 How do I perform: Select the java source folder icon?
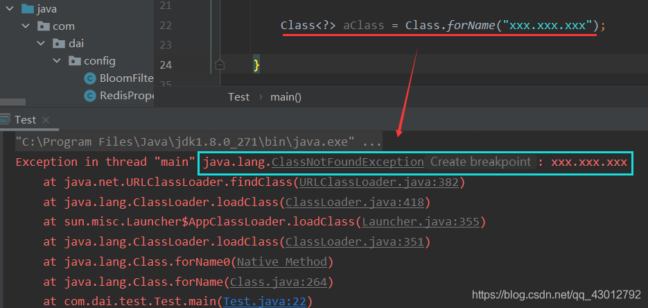click(x=27, y=8)
